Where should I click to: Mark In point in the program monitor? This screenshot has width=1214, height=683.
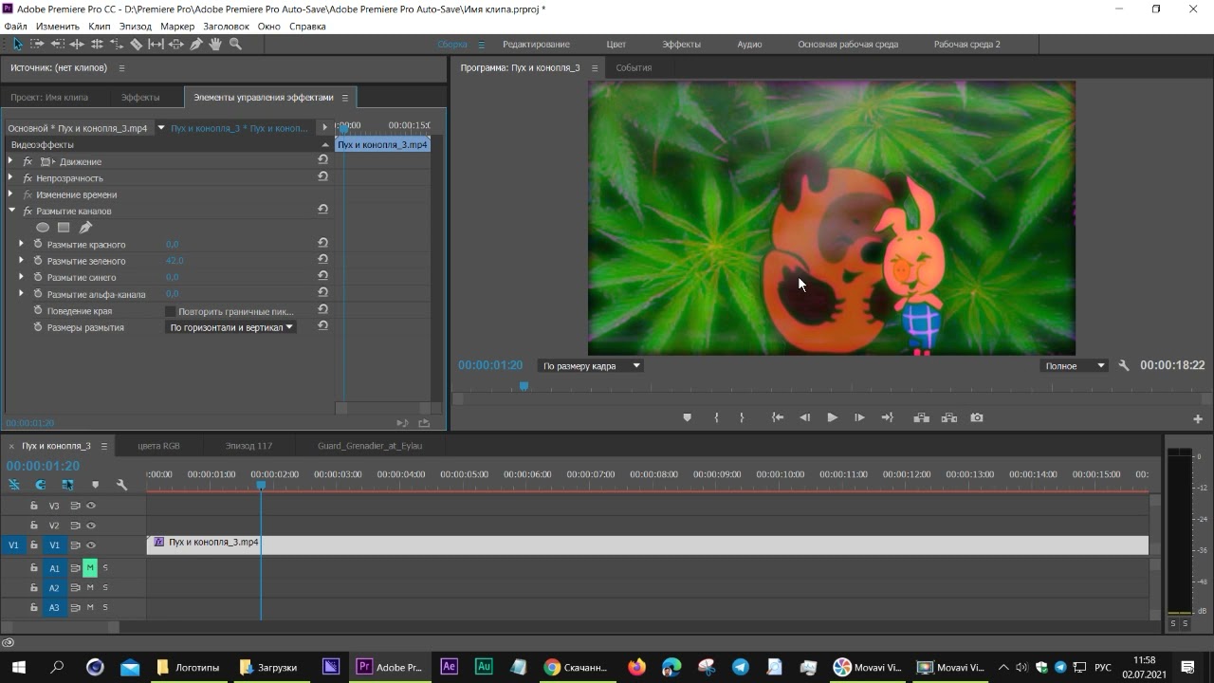click(x=717, y=417)
